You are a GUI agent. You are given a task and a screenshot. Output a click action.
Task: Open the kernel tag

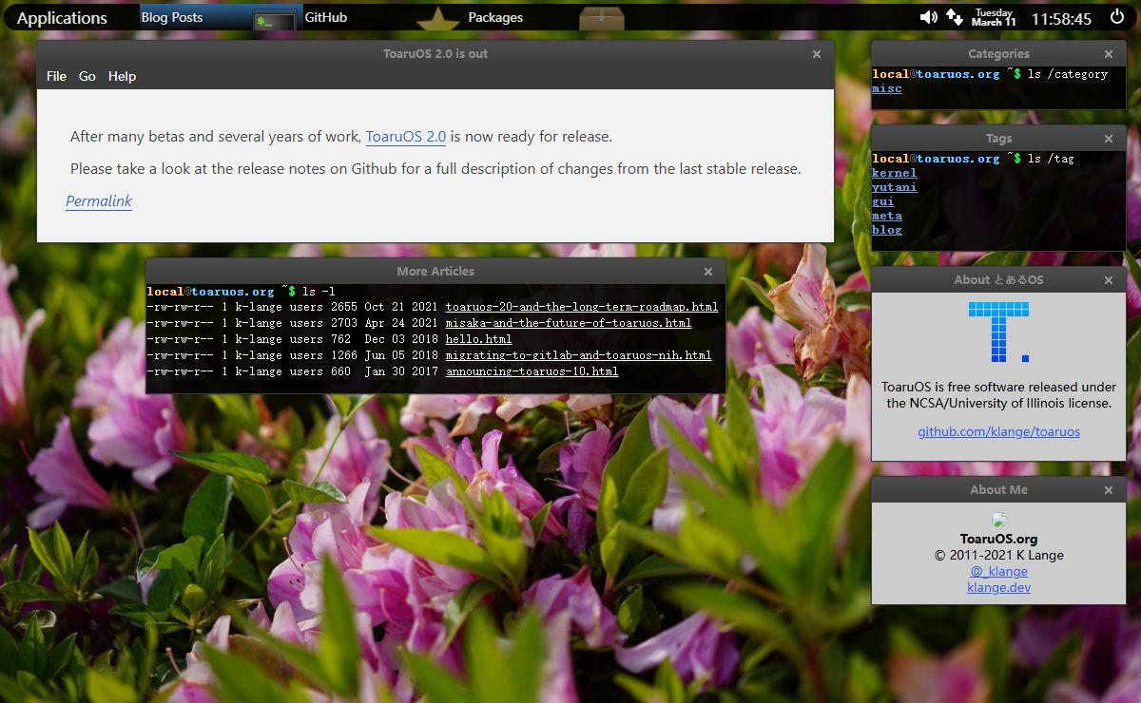[895, 173]
